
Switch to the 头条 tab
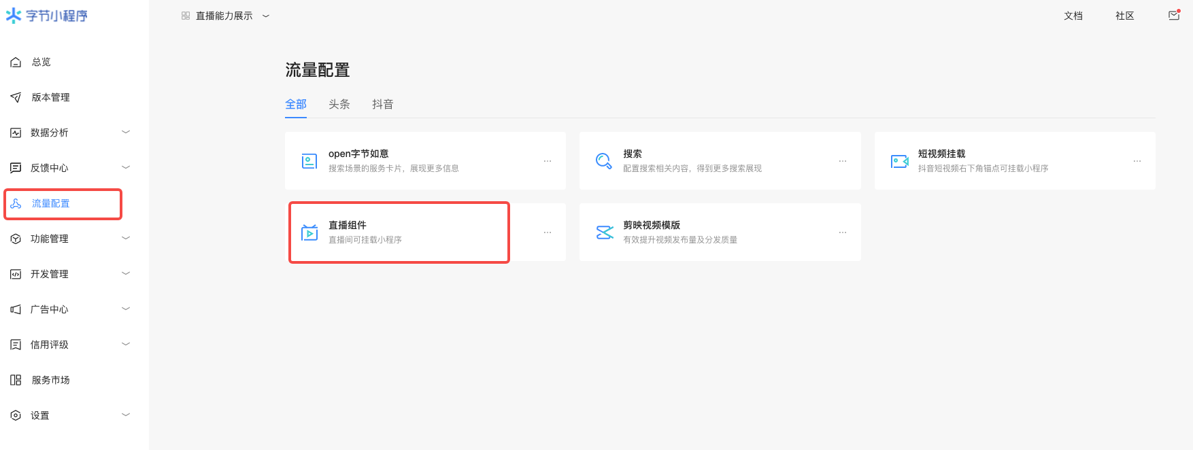[339, 104]
